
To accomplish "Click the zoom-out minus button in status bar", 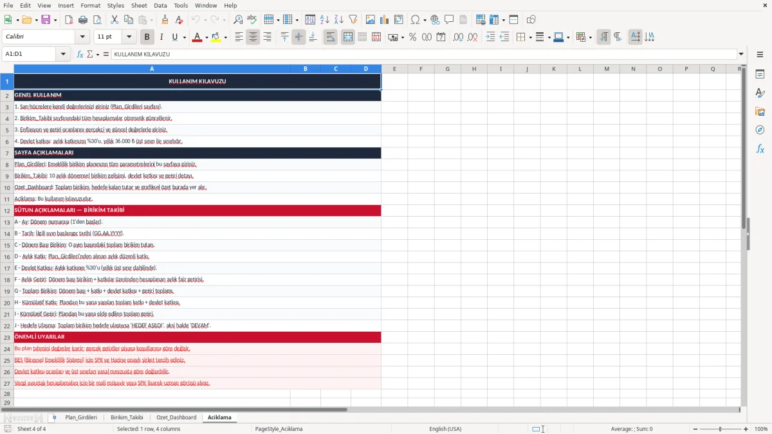I will [694, 429].
